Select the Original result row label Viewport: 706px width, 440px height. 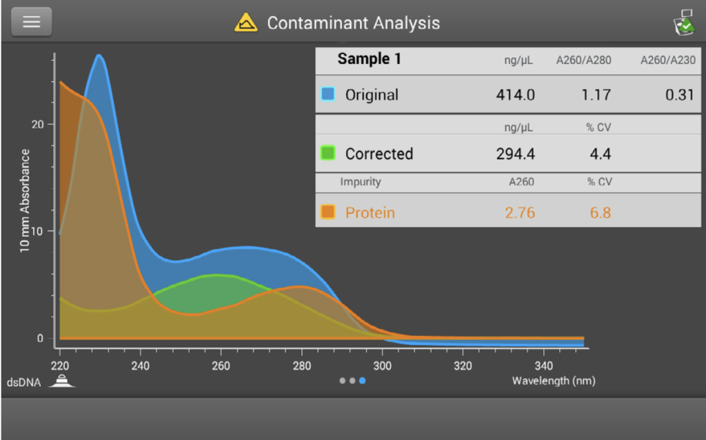click(x=372, y=95)
